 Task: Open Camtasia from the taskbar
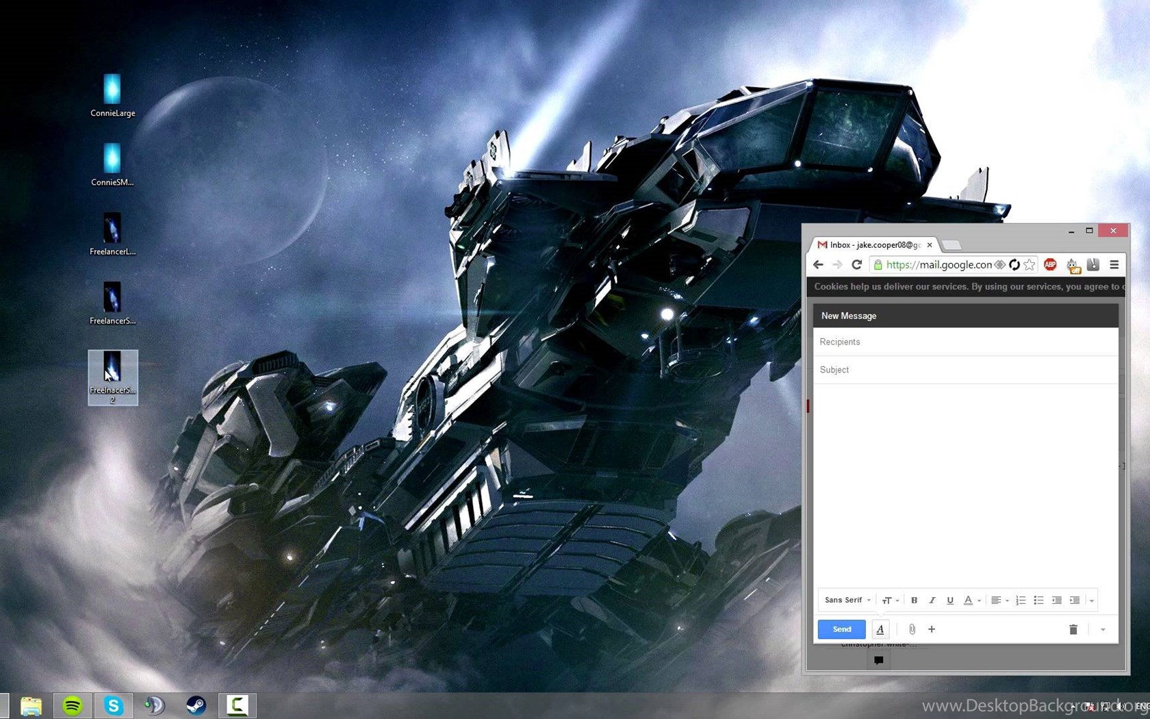click(238, 705)
